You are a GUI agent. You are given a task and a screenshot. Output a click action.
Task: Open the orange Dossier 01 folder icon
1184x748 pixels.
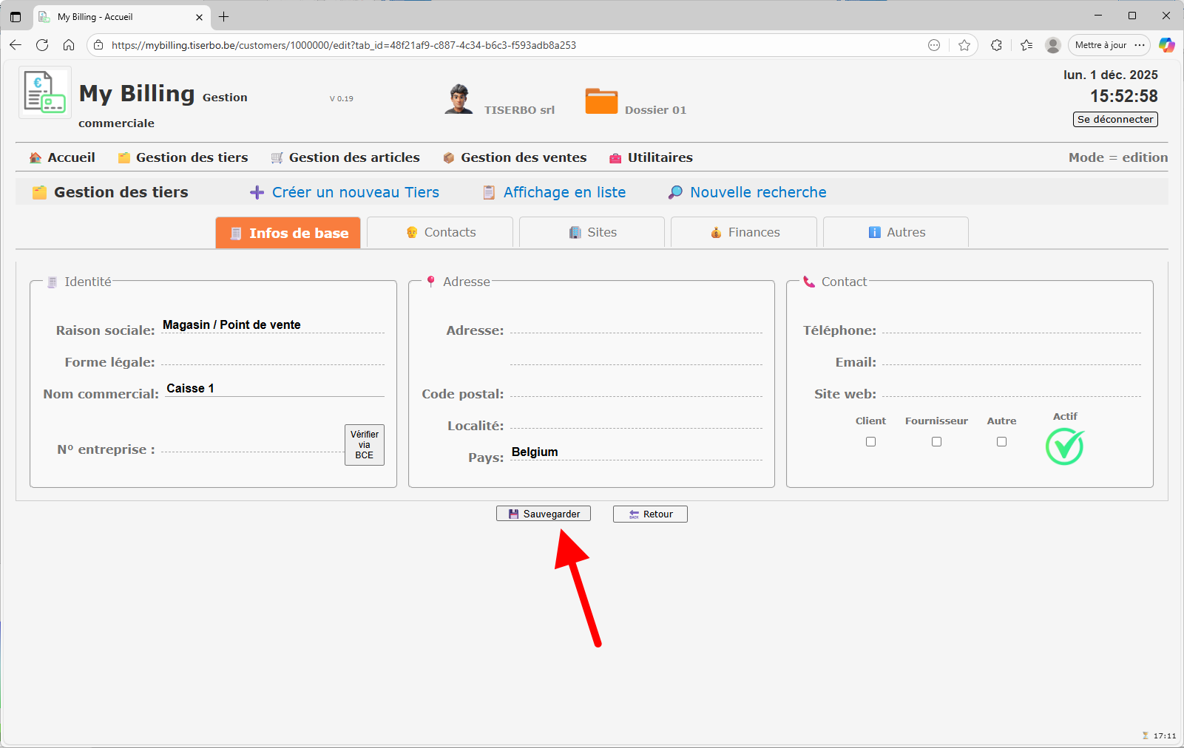pos(601,101)
